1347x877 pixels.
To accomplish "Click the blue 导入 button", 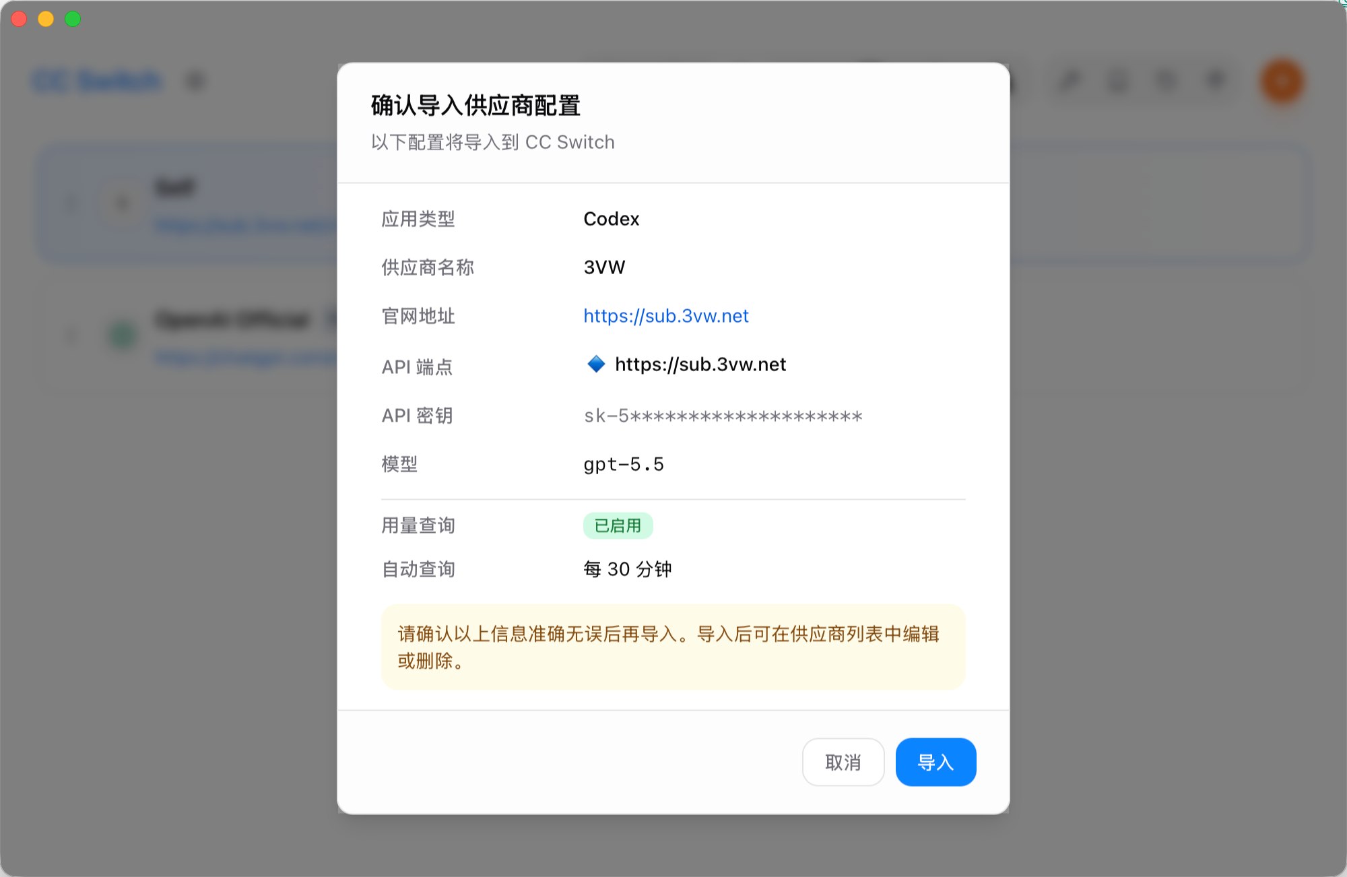I will [935, 762].
